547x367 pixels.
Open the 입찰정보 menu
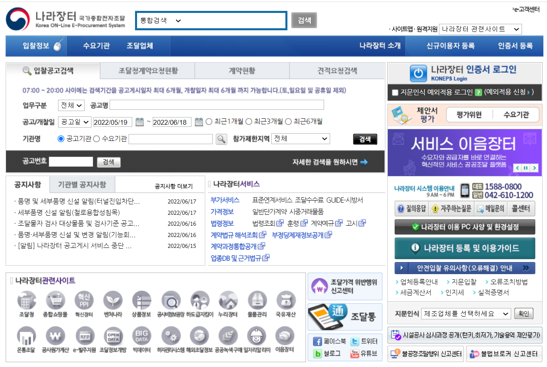click(x=36, y=46)
